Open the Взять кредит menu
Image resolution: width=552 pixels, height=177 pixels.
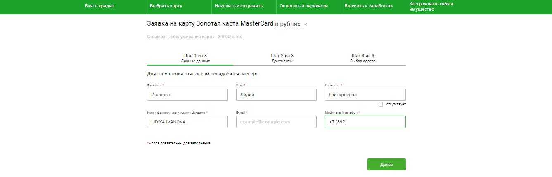[99, 6]
